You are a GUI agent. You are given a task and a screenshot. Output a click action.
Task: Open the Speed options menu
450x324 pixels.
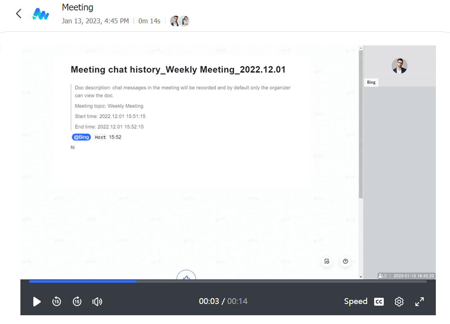pyautogui.click(x=355, y=301)
